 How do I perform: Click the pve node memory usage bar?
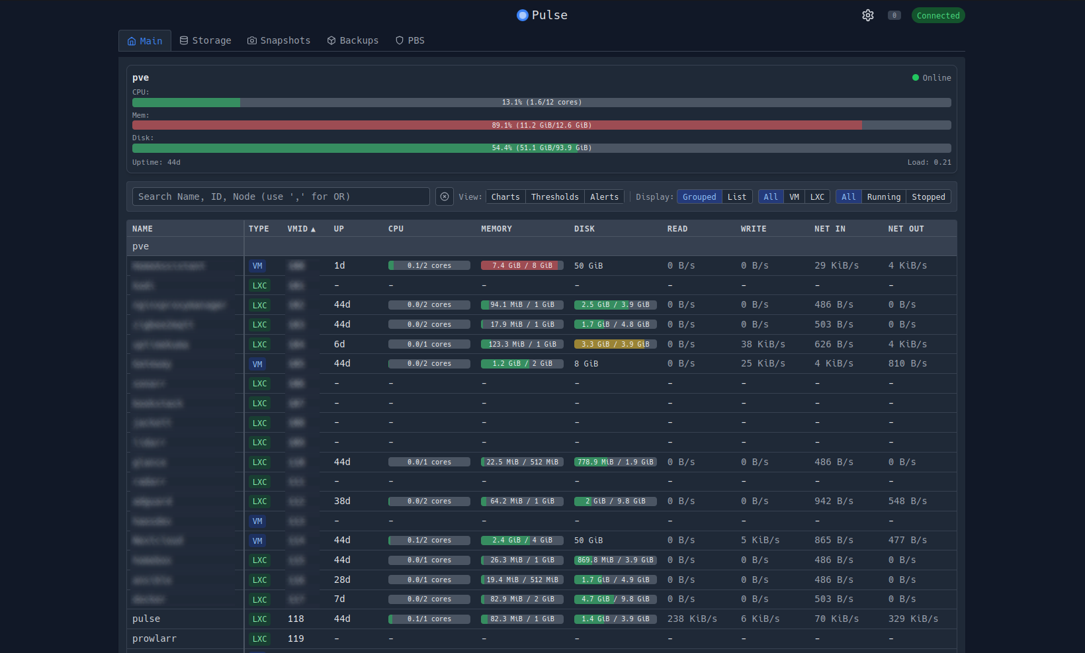(541, 125)
